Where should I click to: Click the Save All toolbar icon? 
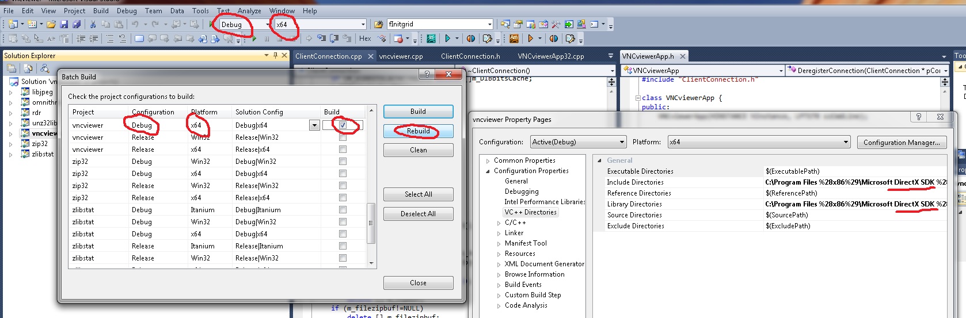pos(77,24)
